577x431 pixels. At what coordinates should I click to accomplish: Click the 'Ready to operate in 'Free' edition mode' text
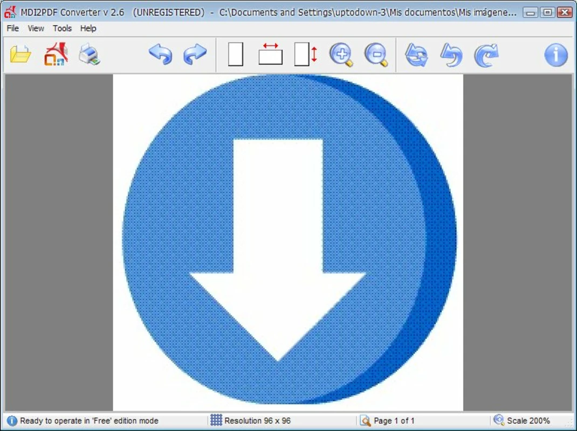coord(89,421)
